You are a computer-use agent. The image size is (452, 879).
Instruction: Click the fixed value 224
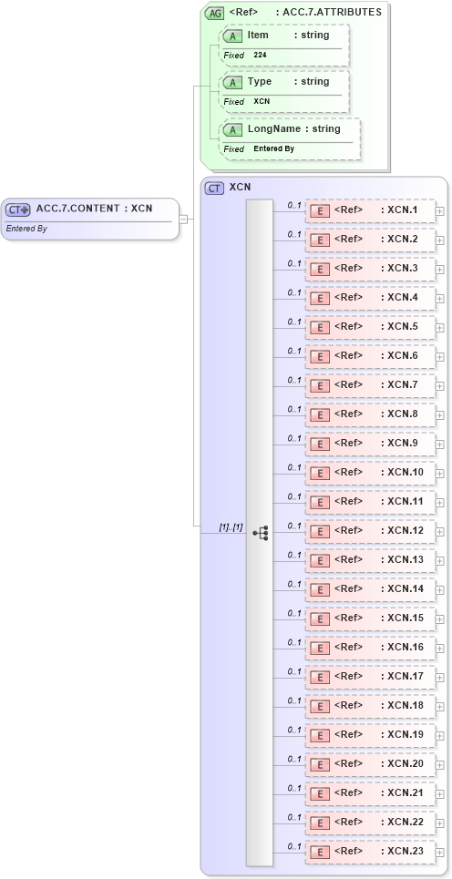coord(261,55)
